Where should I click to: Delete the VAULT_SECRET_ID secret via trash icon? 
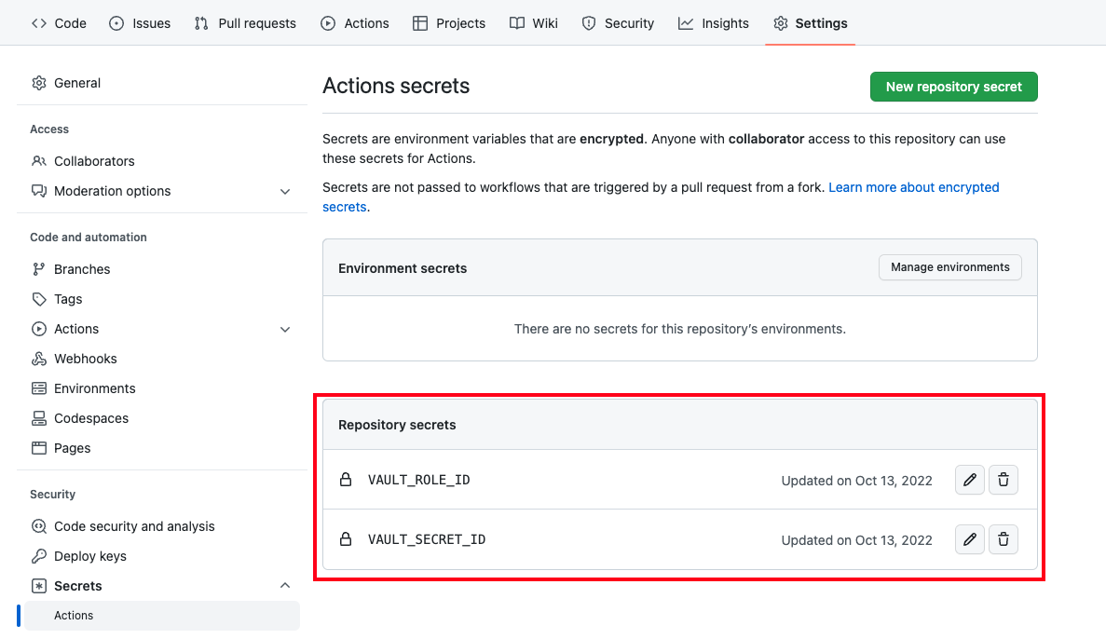1004,538
